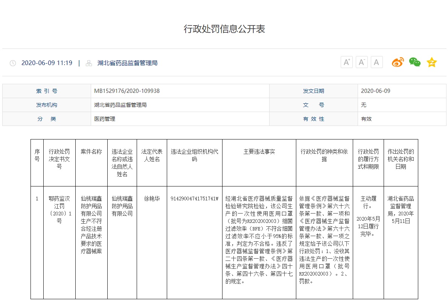Click the 文号 label cell
This screenshot has width=448, height=303.
pos(314,105)
